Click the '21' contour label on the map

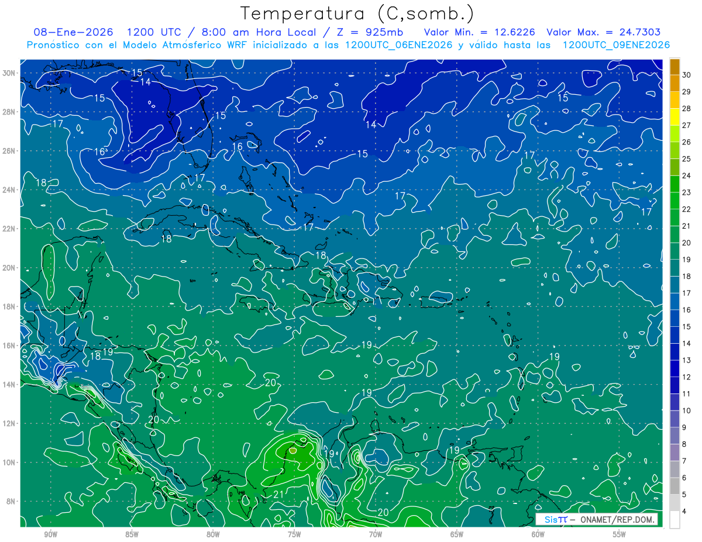click(279, 495)
